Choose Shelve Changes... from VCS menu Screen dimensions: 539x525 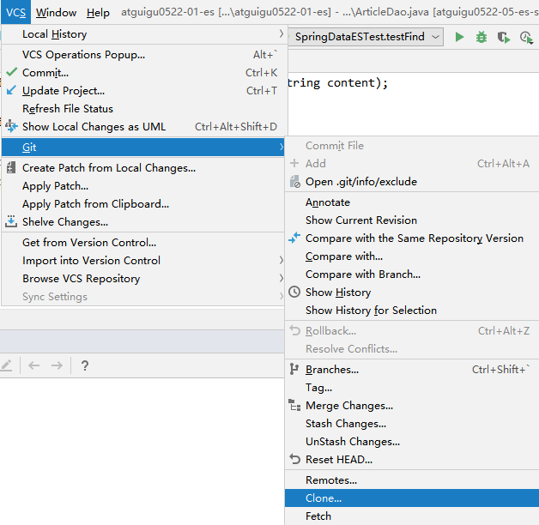pyautogui.click(x=65, y=222)
